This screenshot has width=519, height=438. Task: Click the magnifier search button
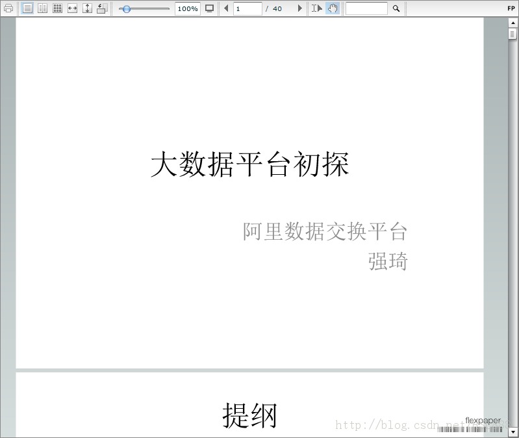pyautogui.click(x=396, y=8)
